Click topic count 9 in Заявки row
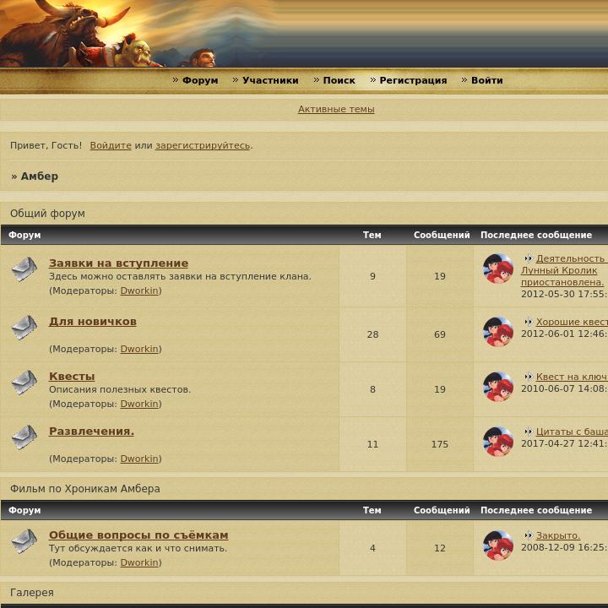The width and height of the screenshot is (608, 608). click(x=372, y=276)
